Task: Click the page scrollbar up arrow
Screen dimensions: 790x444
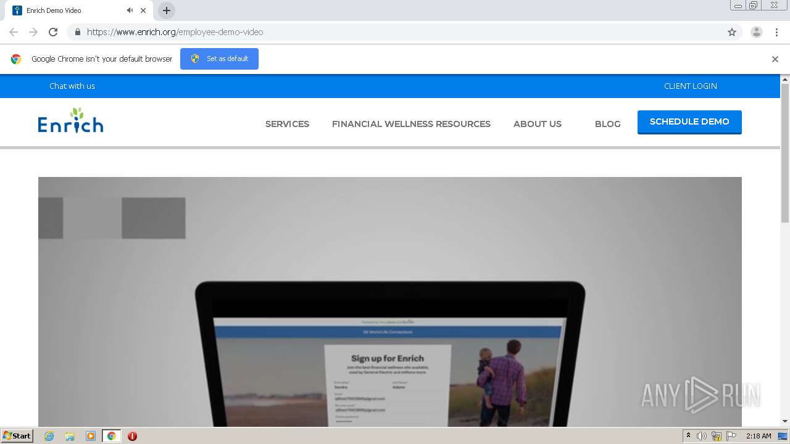Action: pos(785,79)
